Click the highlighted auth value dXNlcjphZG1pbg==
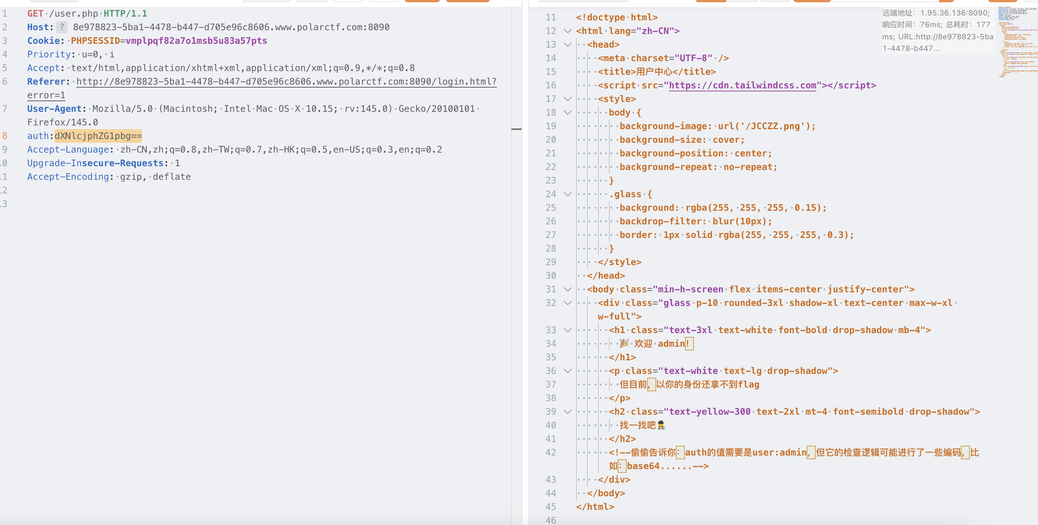 98,136
